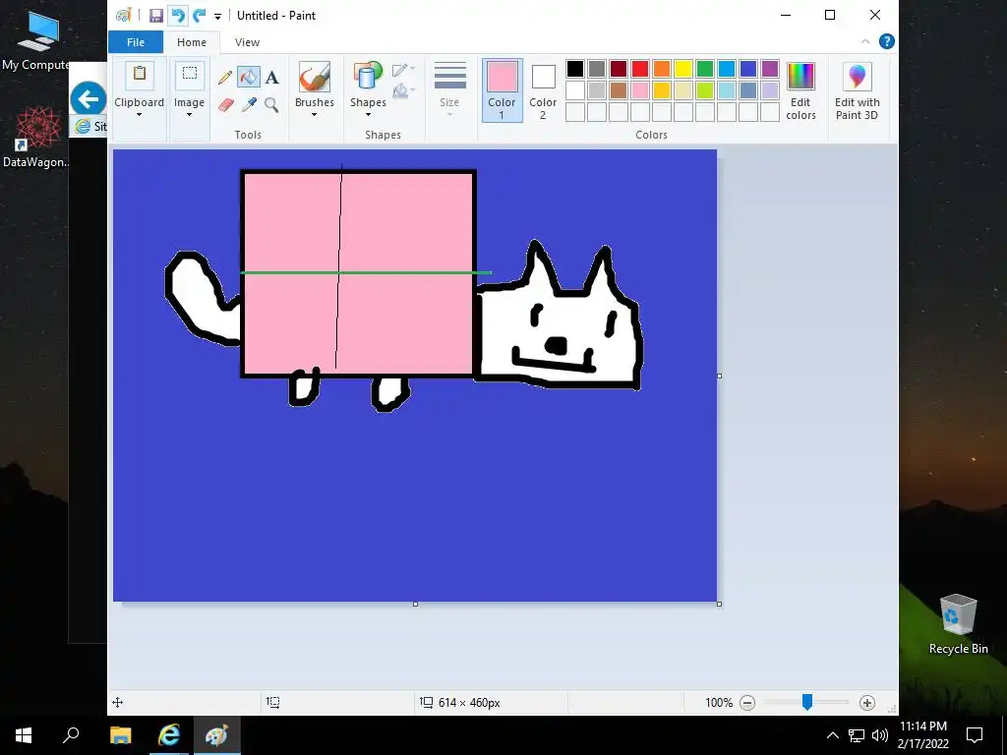Pick the purple color swatch
Screen dimensions: 1007x755
coord(770,69)
